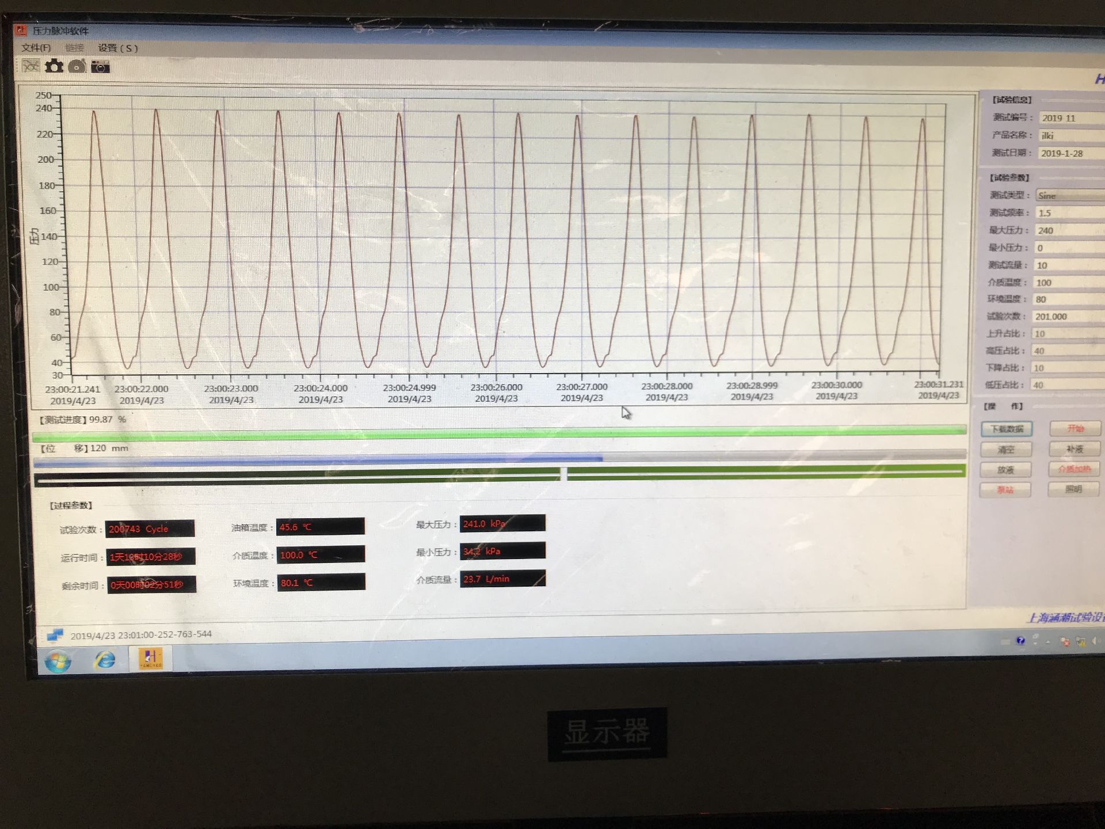Expand the 测试类型 Sine dropdown
1105x829 pixels.
(x=1070, y=196)
